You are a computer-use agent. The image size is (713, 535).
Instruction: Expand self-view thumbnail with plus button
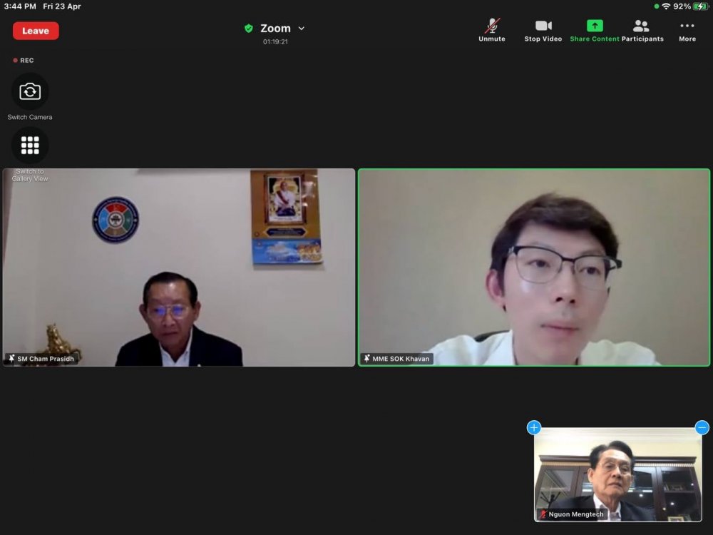coord(534,427)
